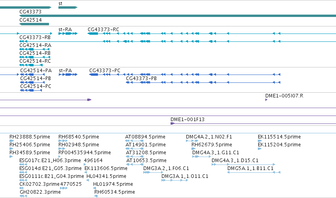Select the DME1-001F13 clone label
Screen dimensions: 336x198
tap(188, 120)
